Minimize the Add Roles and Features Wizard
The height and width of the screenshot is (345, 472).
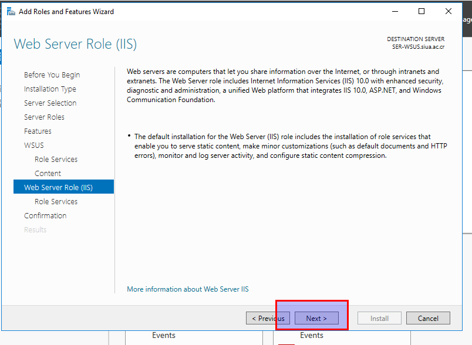[395, 11]
